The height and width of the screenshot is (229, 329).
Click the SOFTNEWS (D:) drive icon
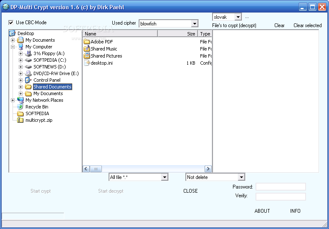pyautogui.click(x=28, y=67)
